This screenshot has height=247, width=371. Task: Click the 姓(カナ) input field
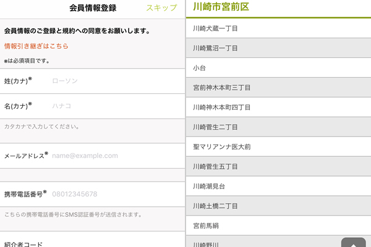click(114, 81)
